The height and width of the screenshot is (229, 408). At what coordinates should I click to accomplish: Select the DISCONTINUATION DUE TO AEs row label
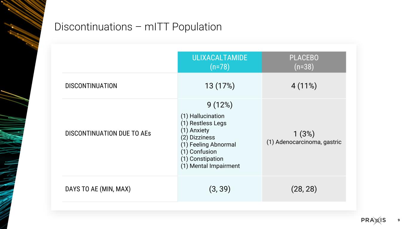(x=108, y=133)
